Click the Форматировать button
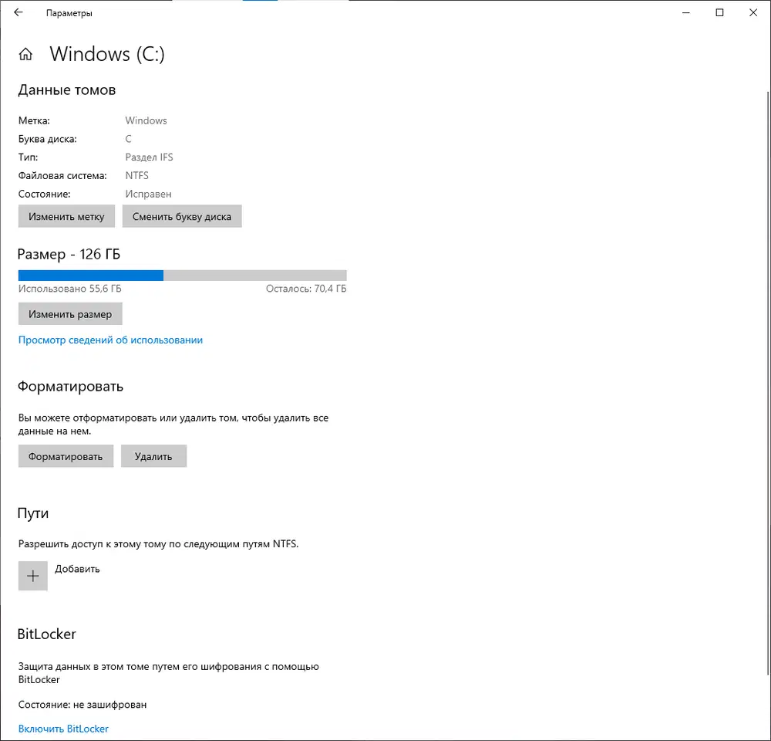This screenshot has height=741, width=771. [66, 456]
